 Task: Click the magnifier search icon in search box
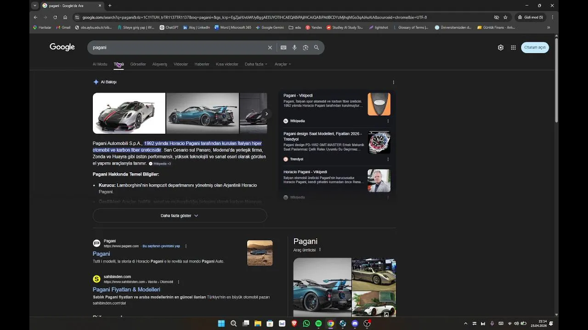click(x=317, y=48)
